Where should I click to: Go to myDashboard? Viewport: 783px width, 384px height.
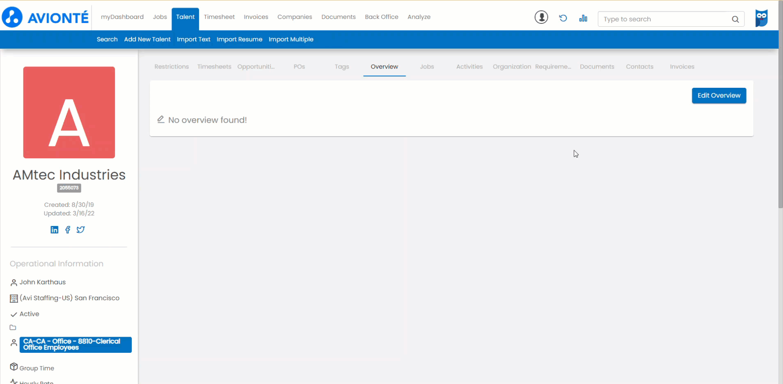click(x=122, y=17)
